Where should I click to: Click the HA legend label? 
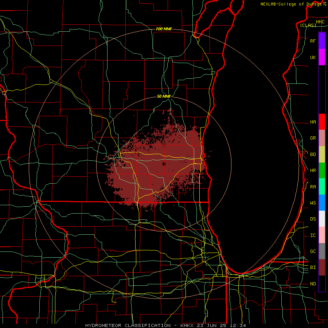[x=313, y=122]
